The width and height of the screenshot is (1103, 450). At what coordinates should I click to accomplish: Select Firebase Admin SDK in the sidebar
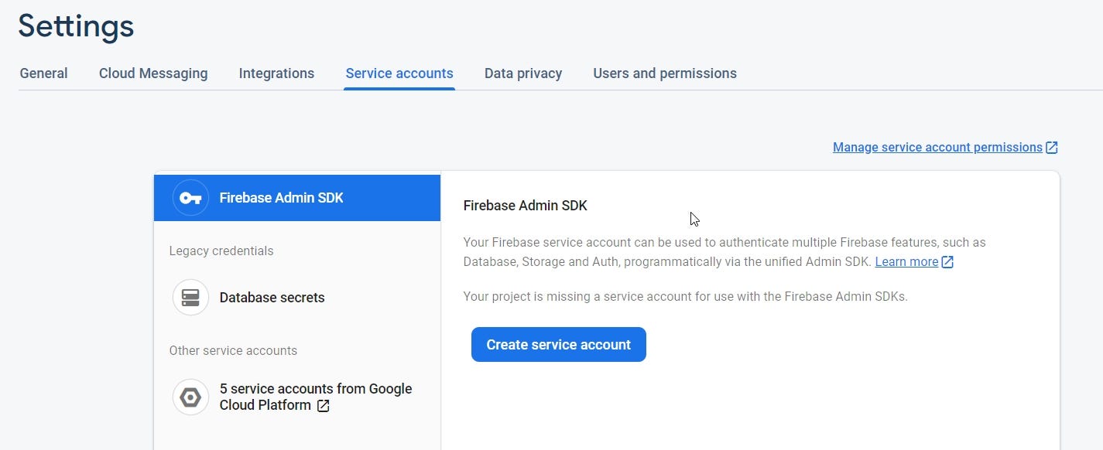pos(281,198)
